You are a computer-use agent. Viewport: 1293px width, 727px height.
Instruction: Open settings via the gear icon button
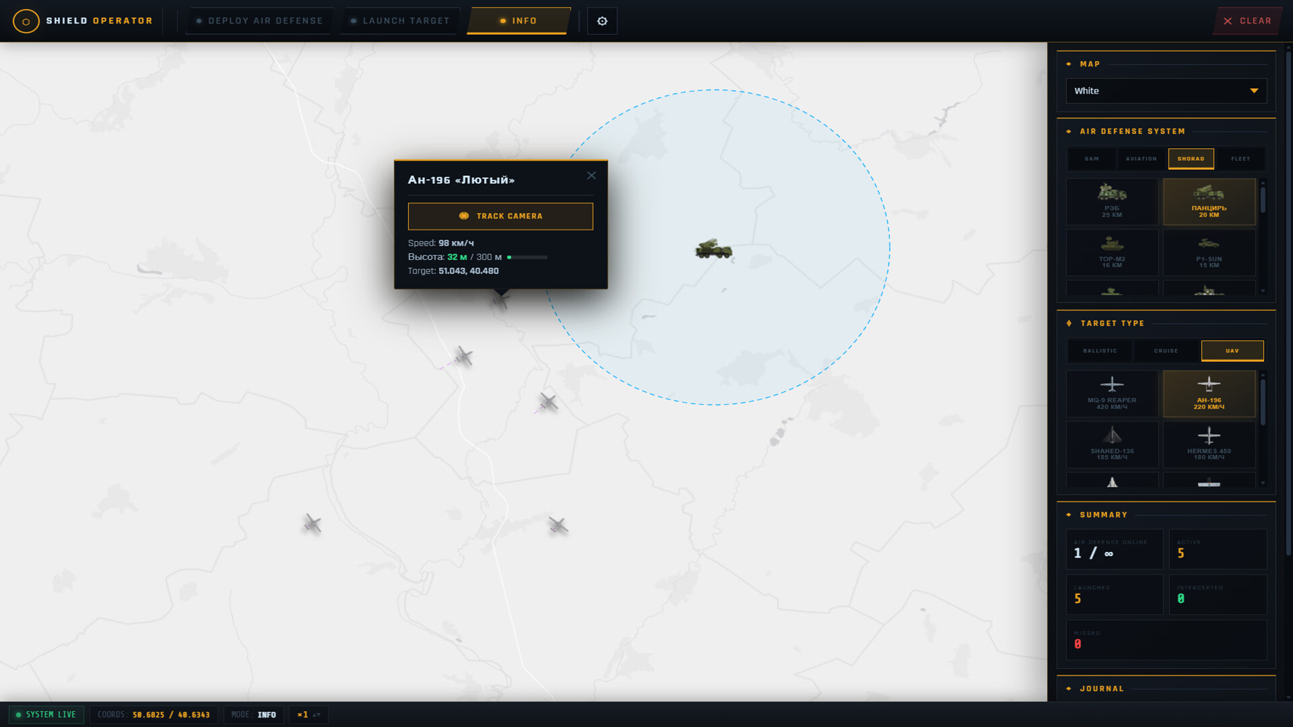coord(602,21)
